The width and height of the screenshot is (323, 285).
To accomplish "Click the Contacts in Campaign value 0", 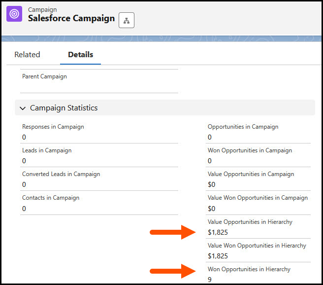I will coord(24,209).
